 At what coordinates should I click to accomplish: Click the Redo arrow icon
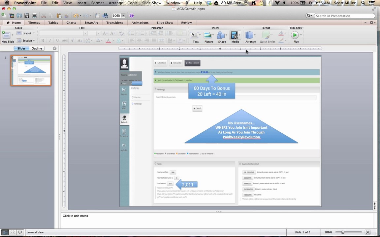point(86,15)
